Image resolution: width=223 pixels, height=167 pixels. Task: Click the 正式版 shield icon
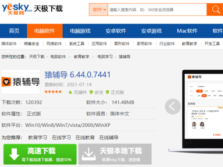coord(107,92)
